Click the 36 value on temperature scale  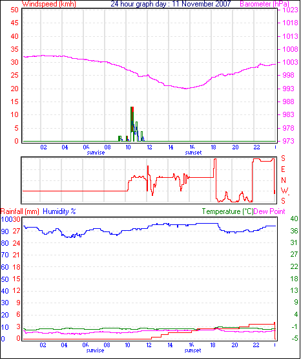pyautogui.click(x=294, y=231)
